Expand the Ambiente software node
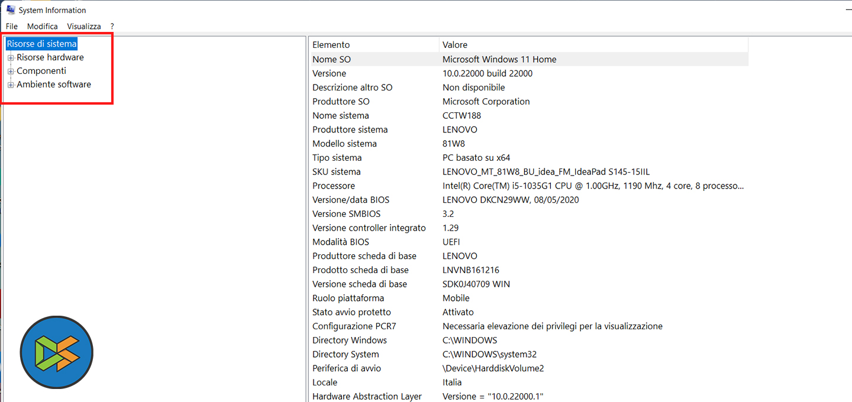The width and height of the screenshot is (852, 402). click(11, 85)
